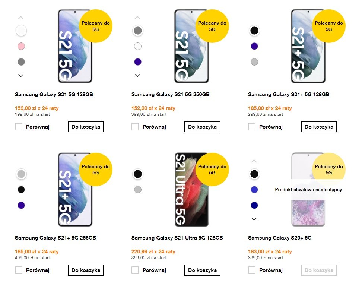This screenshot has width=362, height=285.
Task: Expand next colors for Galaxy S20+ 5G
Action: 254,219
